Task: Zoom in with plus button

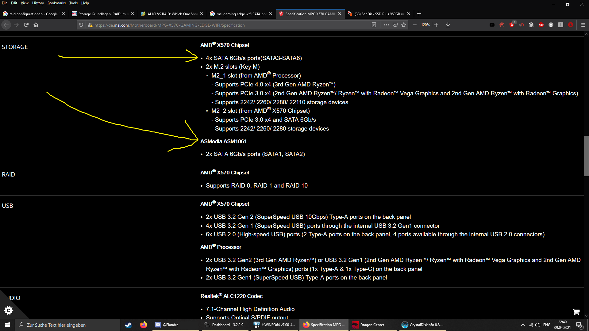Action: 436,25
